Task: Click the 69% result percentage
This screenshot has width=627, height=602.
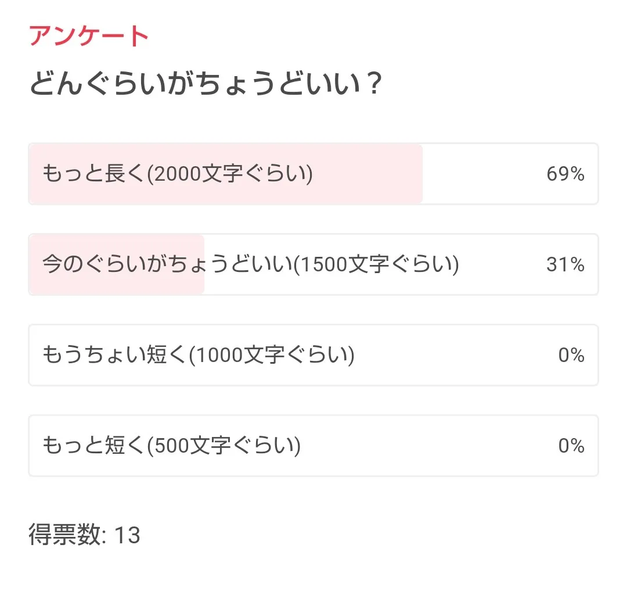Action: coord(565,174)
